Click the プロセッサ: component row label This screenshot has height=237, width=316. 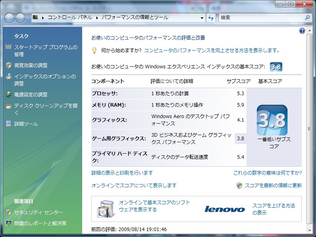click(105, 94)
